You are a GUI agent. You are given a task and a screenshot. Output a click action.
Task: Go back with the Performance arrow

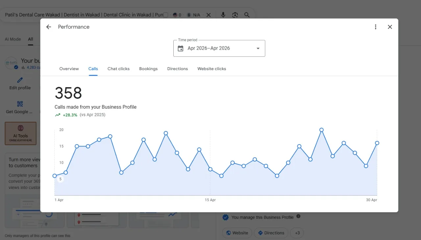(x=49, y=27)
